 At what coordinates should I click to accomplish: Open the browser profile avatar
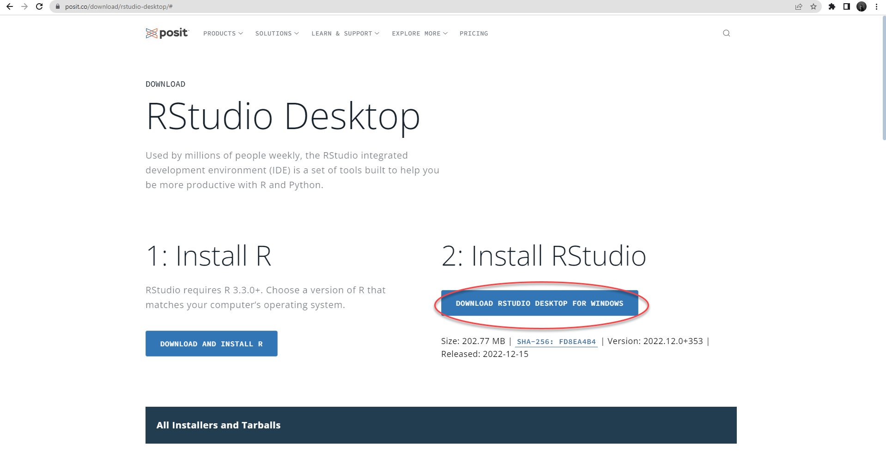pos(862,6)
